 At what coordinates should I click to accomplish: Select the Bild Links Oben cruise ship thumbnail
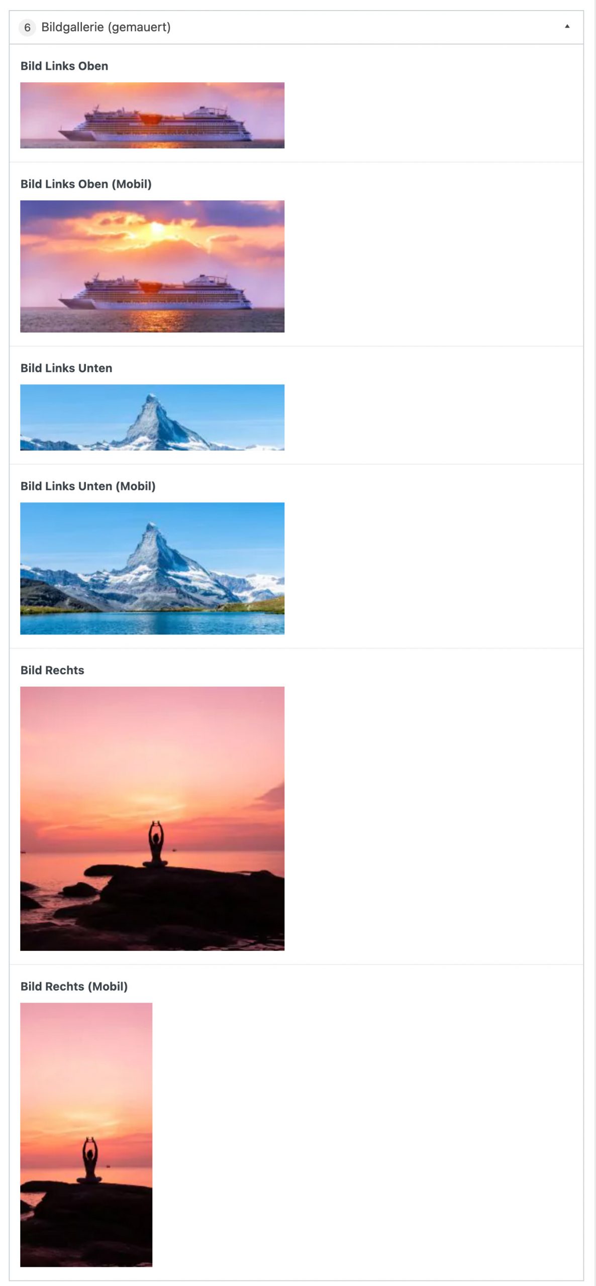(x=152, y=115)
